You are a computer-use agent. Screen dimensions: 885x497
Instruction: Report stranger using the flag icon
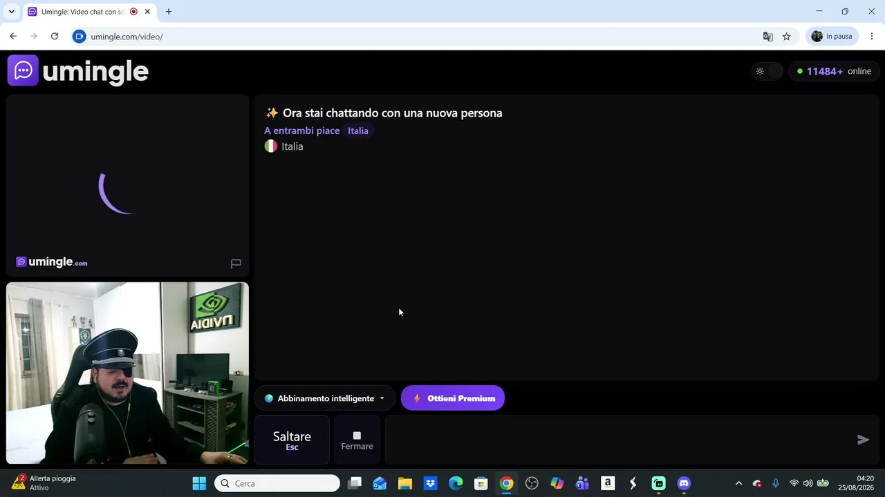(236, 263)
